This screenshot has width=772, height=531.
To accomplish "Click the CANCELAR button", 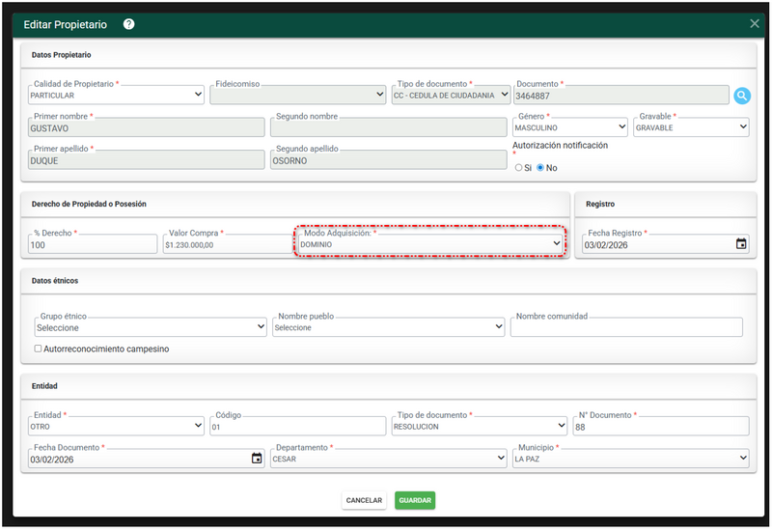I will [x=364, y=500].
